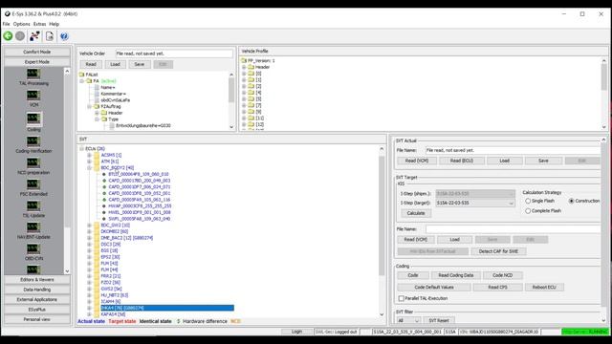Click Read in Vehicle Order panel
The width and height of the screenshot is (612, 344).
point(91,64)
